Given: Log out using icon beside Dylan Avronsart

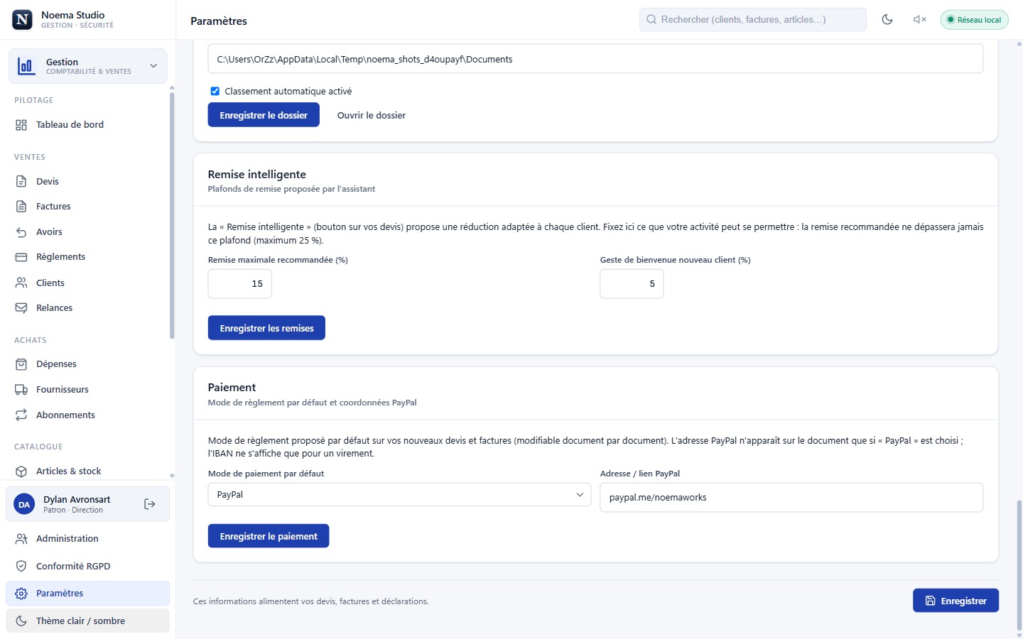Looking at the screenshot, I should 150,504.
